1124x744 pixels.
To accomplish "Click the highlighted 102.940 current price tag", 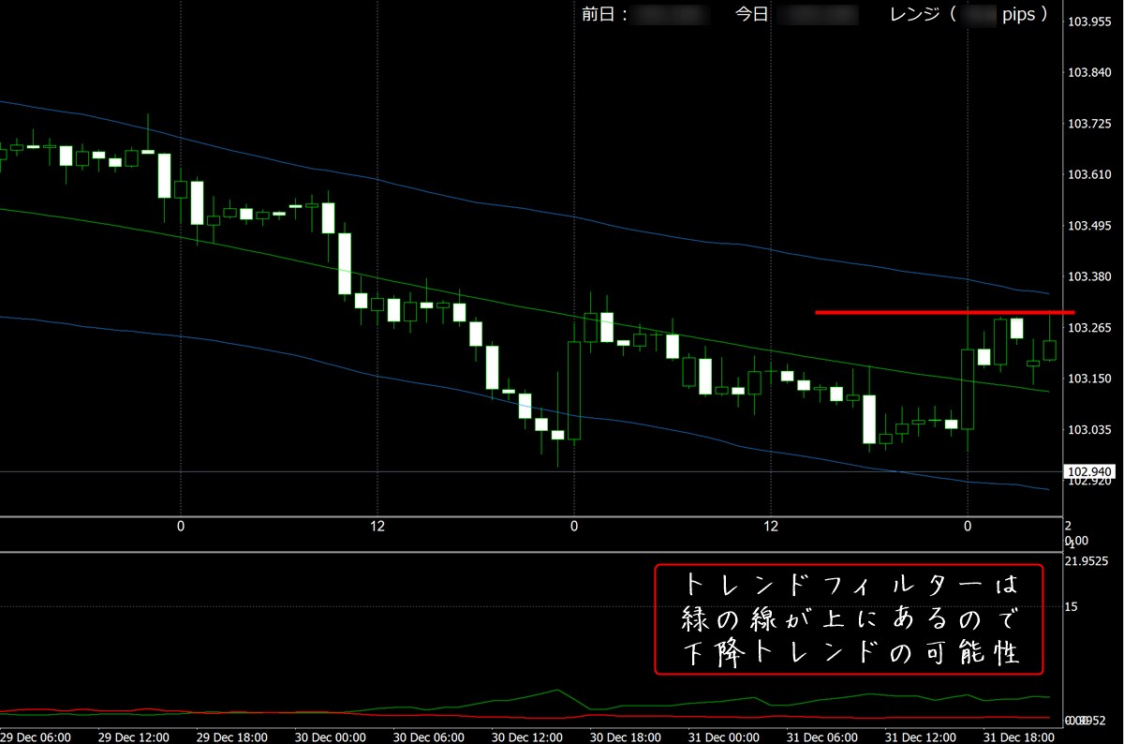I will pos(1088,471).
